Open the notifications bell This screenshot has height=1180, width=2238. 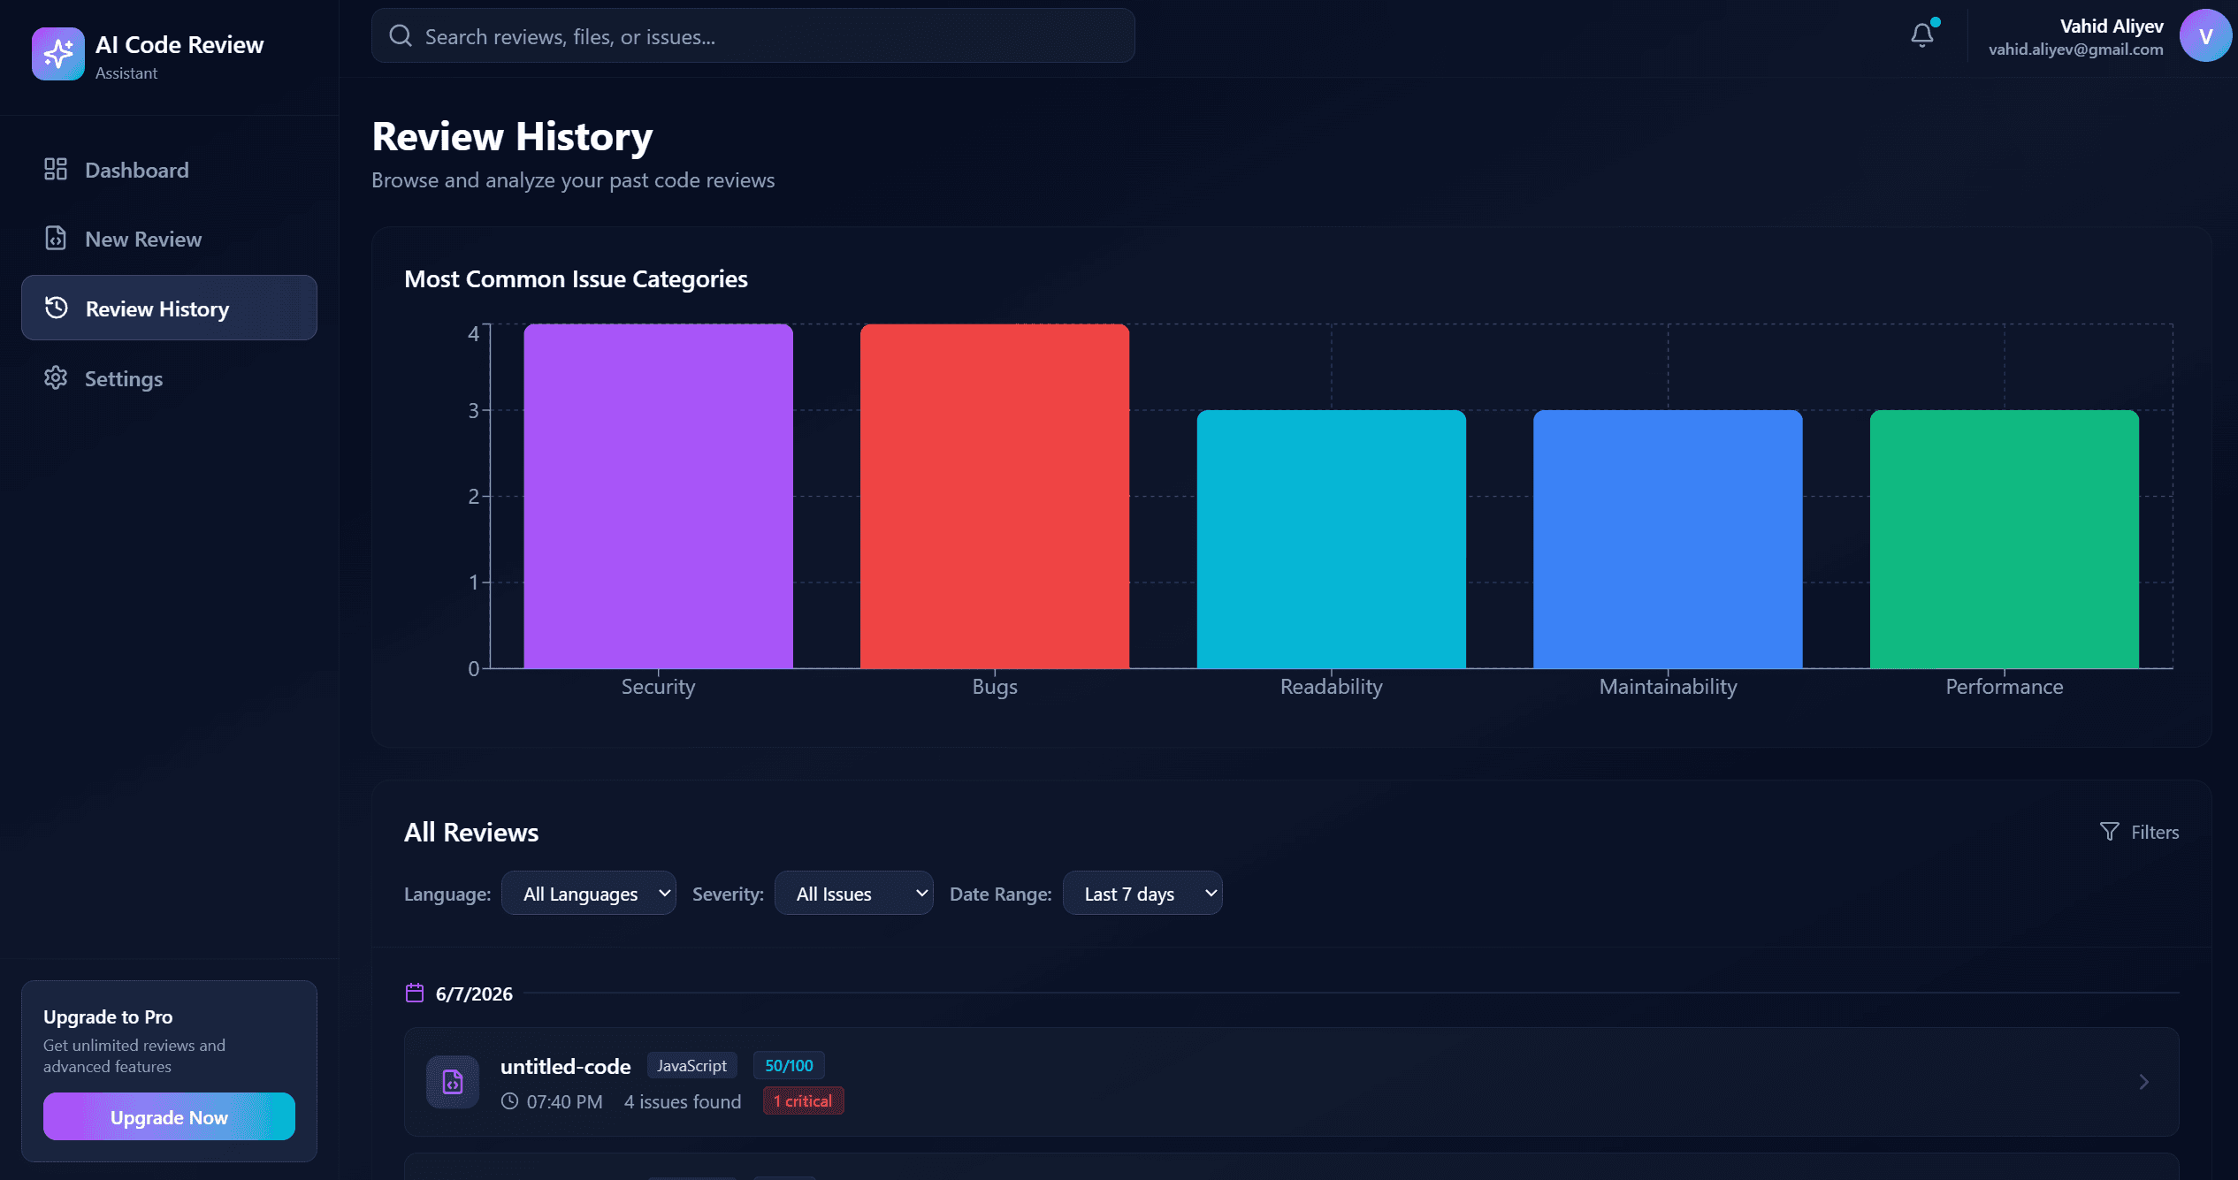1921,35
